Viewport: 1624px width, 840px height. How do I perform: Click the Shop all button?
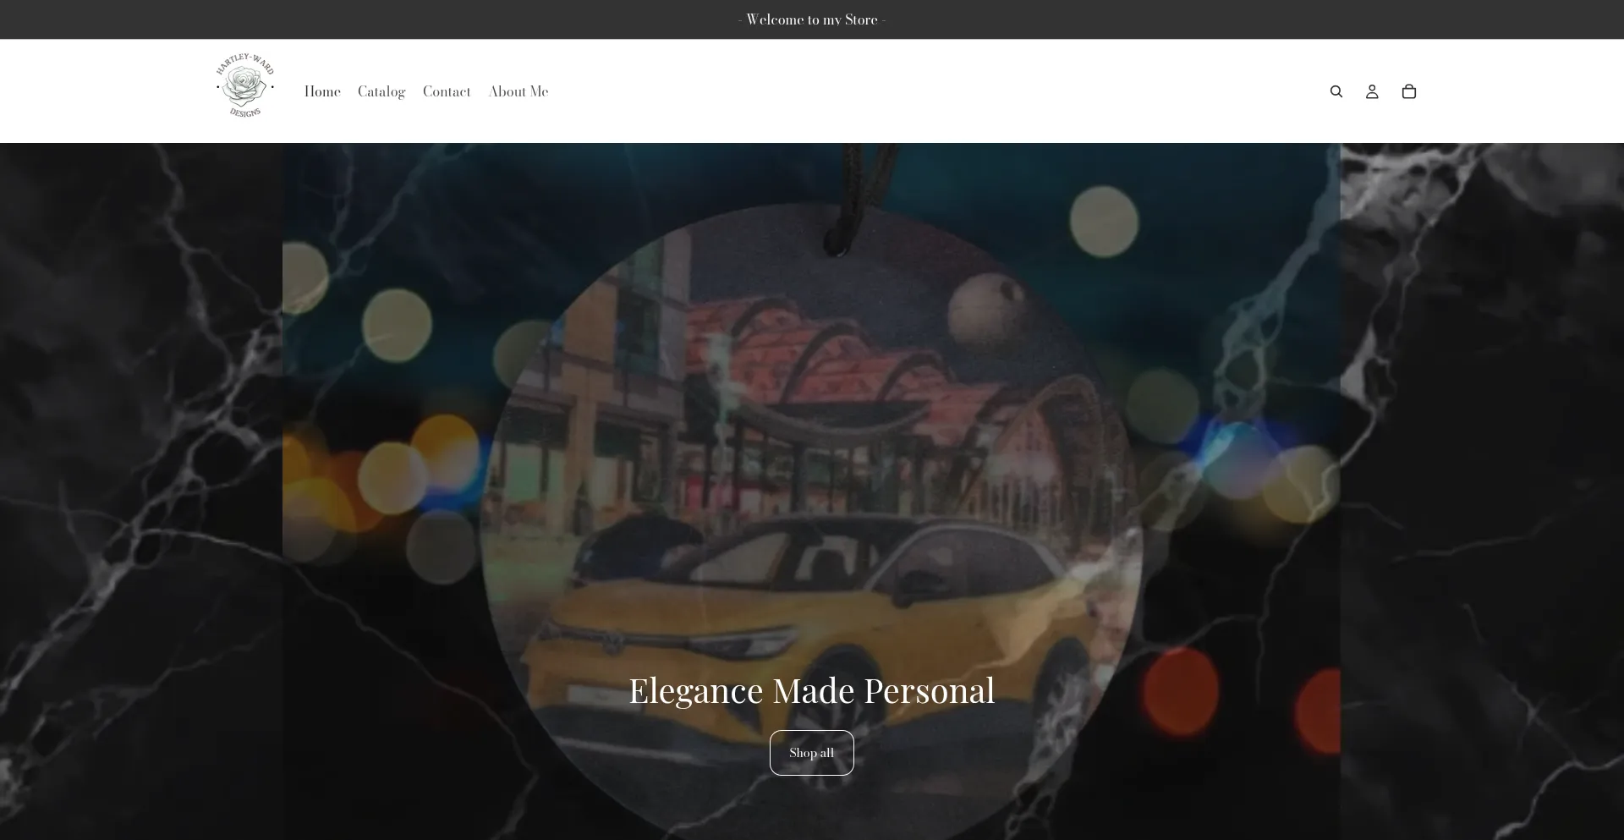(811, 753)
